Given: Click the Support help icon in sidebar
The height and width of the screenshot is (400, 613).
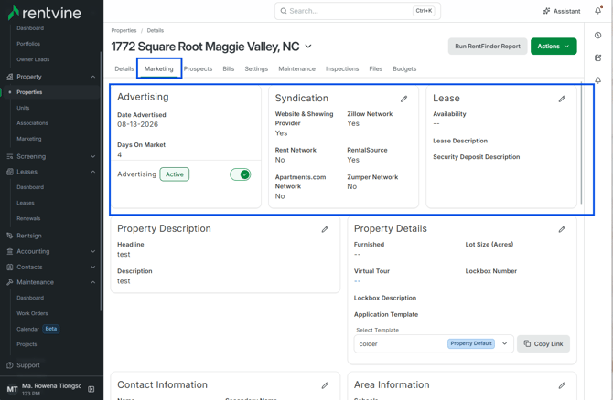Looking at the screenshot, I should click(10, 365).
